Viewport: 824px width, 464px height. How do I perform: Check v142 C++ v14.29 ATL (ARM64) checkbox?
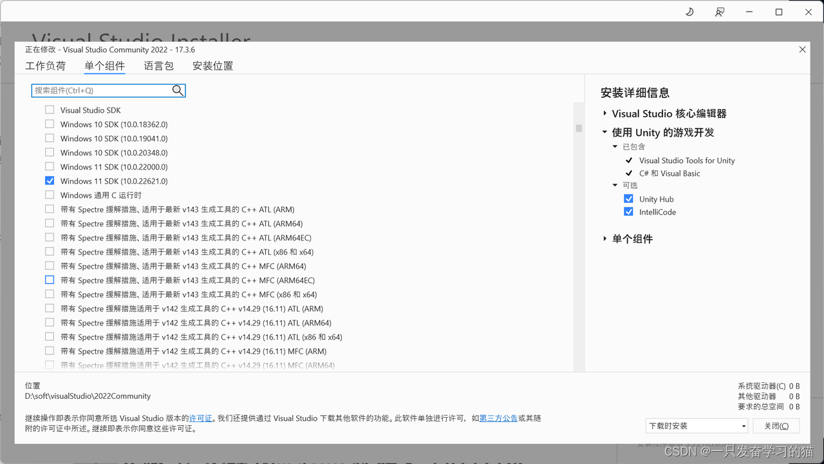(x=50, y=322)
